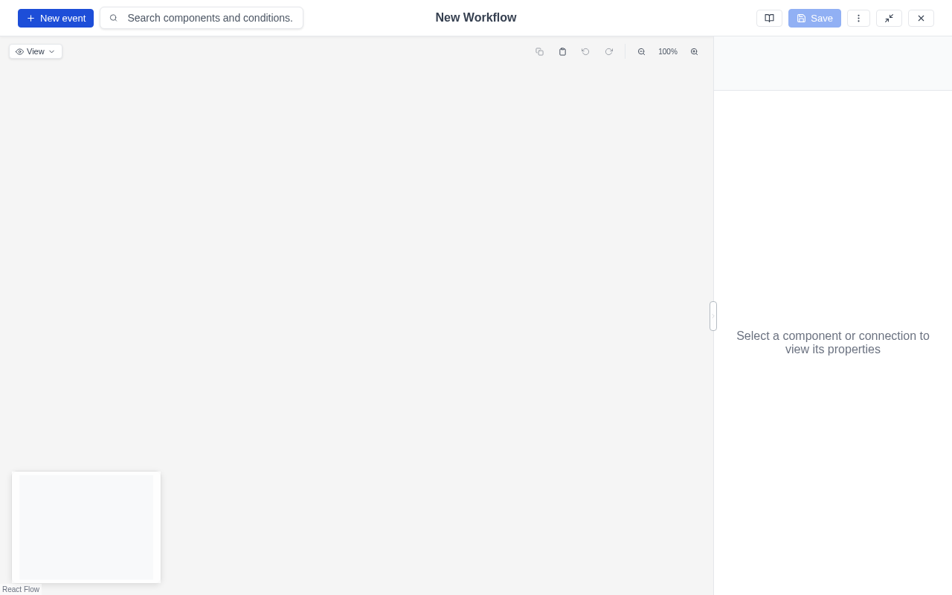This screenshot has width=952, height=595.
Task: Open the three-dot options menu
Action: [858, 18]
